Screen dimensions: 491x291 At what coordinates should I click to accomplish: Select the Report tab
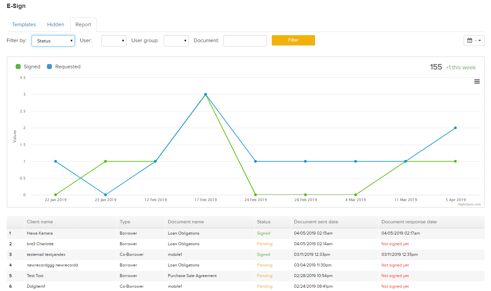(x=83, y=25)
